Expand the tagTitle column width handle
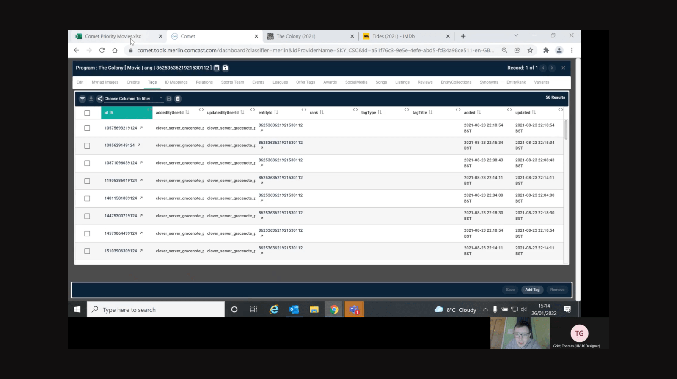The image size is (677, 379). pyautogui.click(x=458, y=110)
